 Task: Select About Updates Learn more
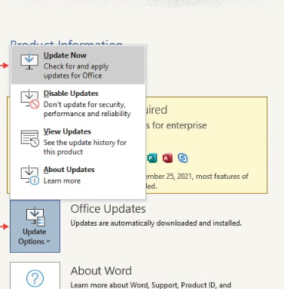tap(78, 175)
